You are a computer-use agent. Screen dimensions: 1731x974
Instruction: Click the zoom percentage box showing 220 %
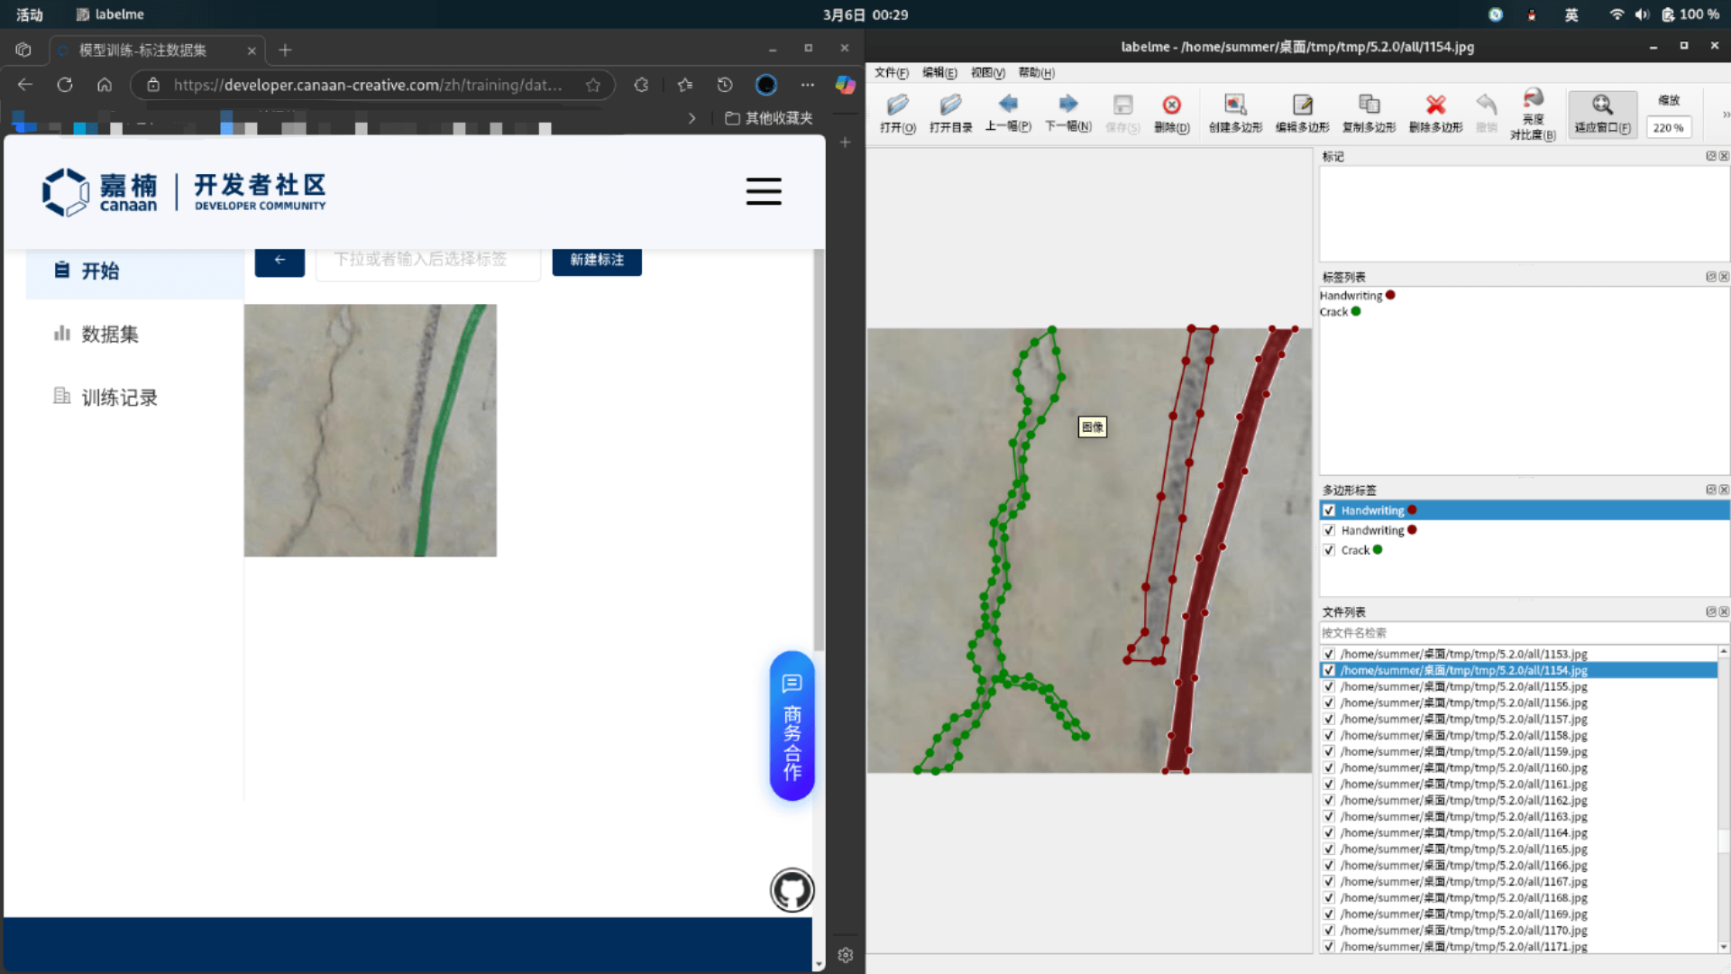1668,128
